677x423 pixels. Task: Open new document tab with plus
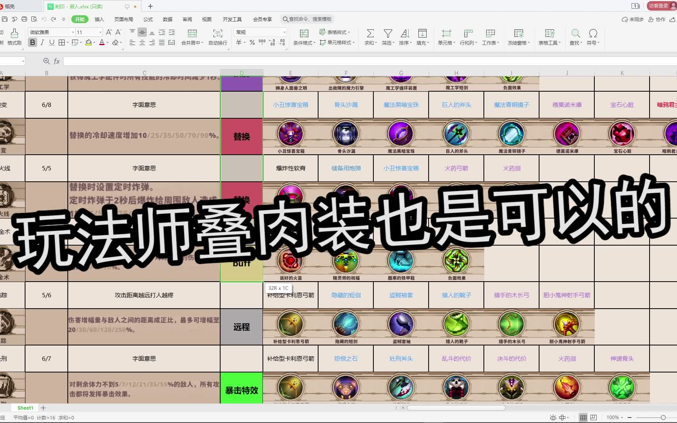coord(150,6)
